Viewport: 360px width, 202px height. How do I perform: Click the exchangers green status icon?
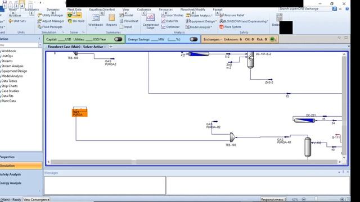pos(272,39)
